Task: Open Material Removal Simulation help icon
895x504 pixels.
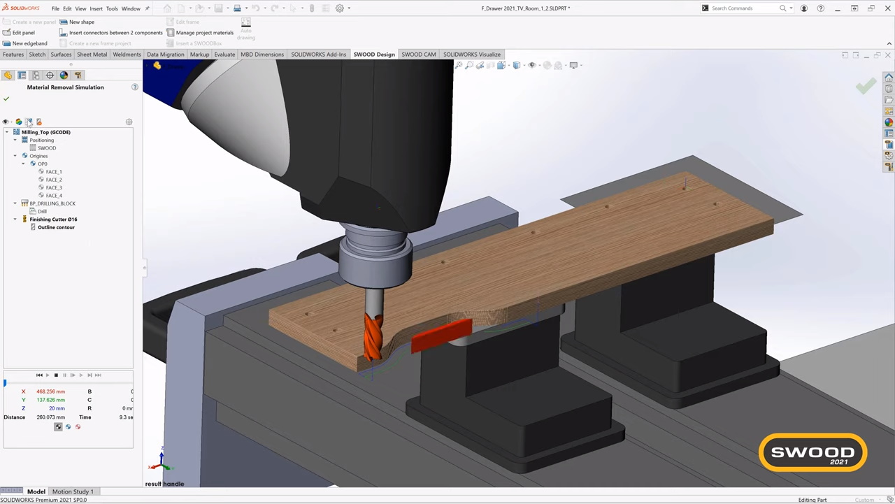Action: tap(135, 87)
